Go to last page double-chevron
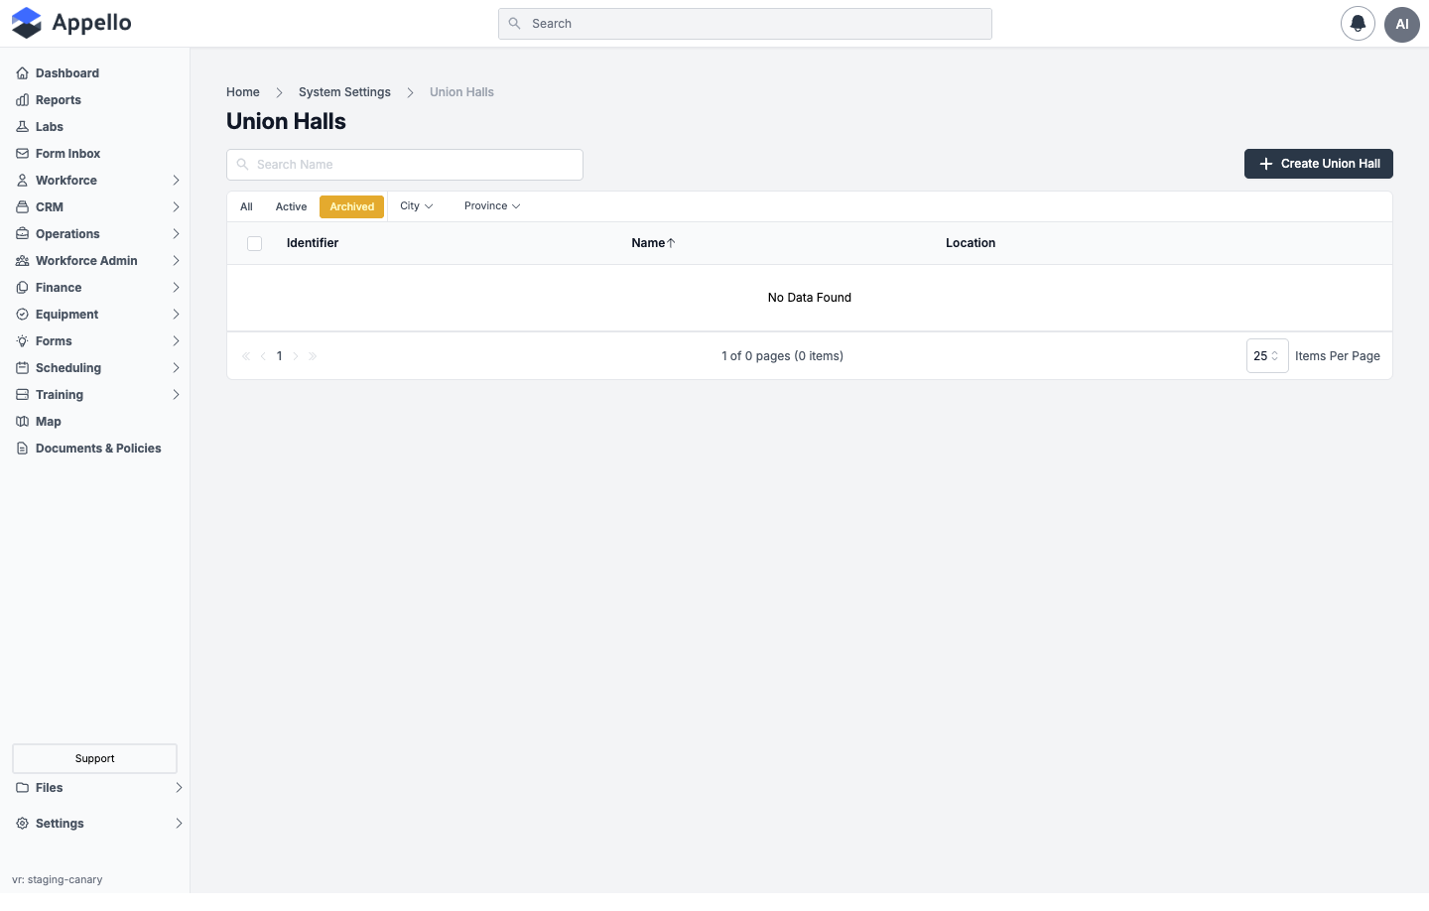 (x=313, y=356)
